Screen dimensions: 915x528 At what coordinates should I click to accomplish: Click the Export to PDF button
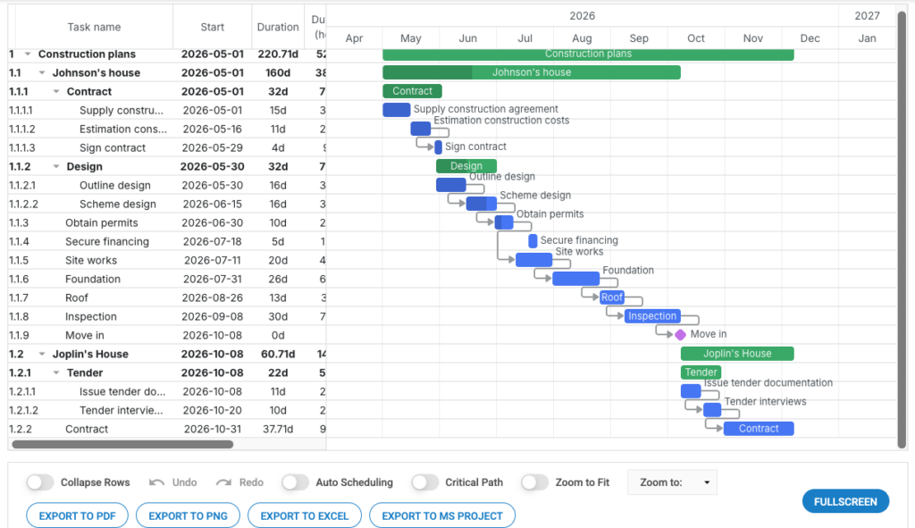point(77,515)
